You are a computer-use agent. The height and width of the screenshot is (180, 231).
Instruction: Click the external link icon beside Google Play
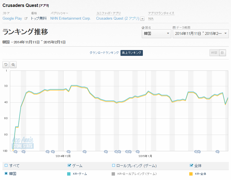coord(26,19)
